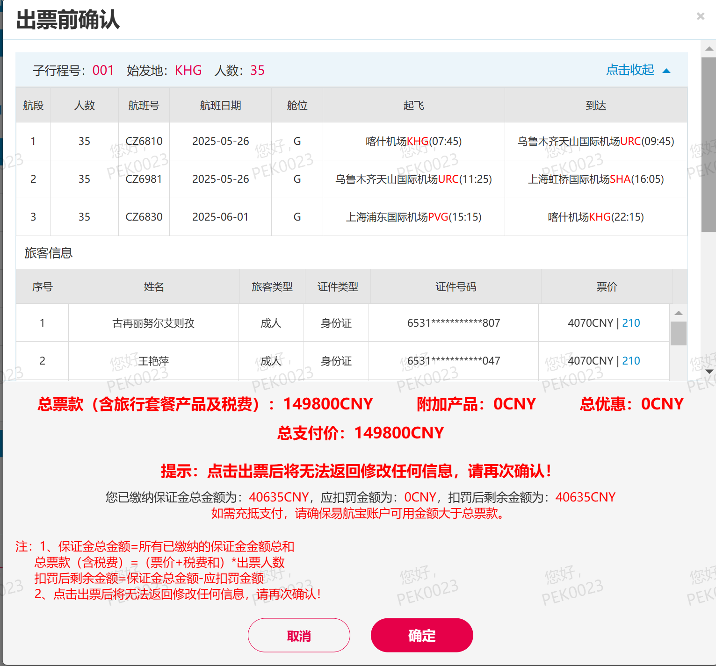716x666 pixels.
Task: Collapse itinerary using the blue triangle arrow
Action: [667, 71]
